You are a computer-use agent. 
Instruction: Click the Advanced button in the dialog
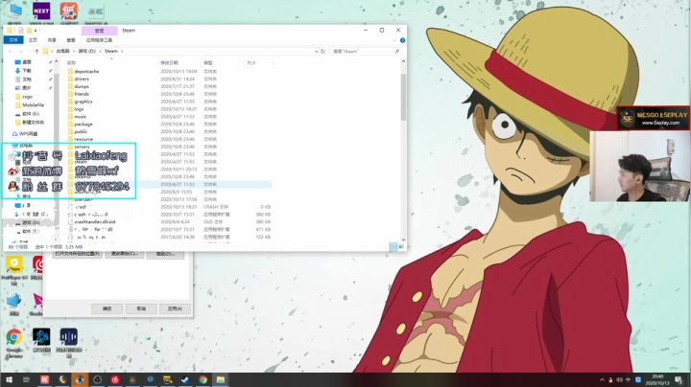pos(165,254)
